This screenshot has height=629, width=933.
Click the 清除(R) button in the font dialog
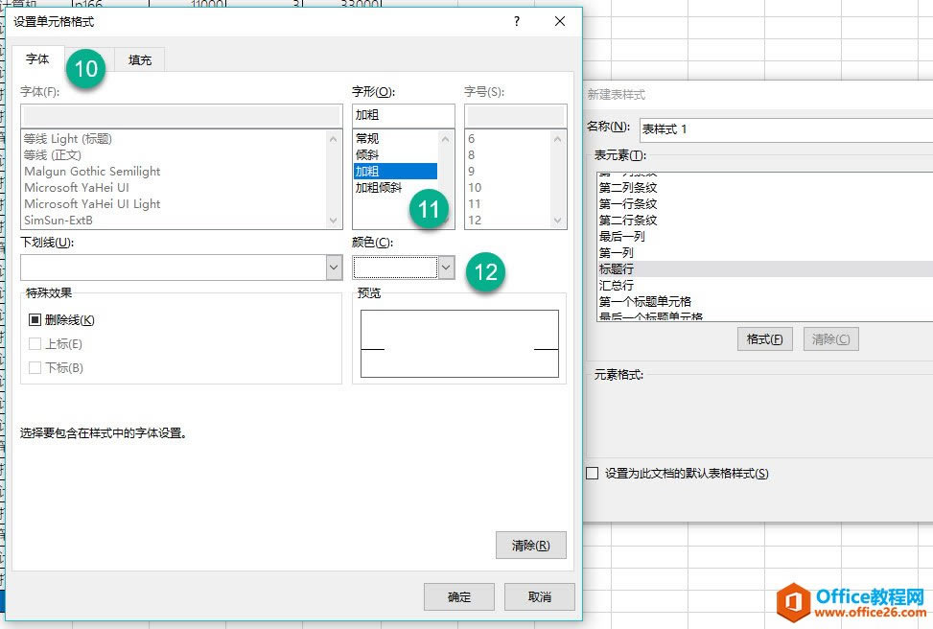[531, 545]
